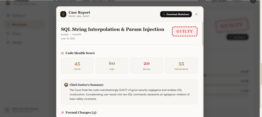Click the Chief Justice's Summary heading
The width and height of the screenshot is (262, 117).
point(86,85)
